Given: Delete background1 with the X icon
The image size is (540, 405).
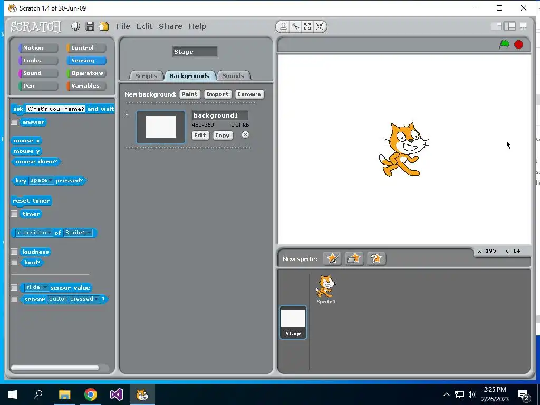Looking at the screenshot, I should pos(245,134).
